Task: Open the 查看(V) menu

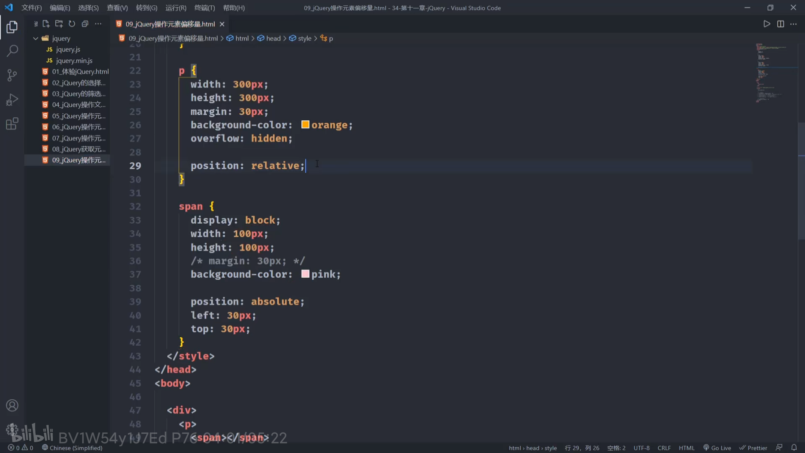Action: point(117,8)
